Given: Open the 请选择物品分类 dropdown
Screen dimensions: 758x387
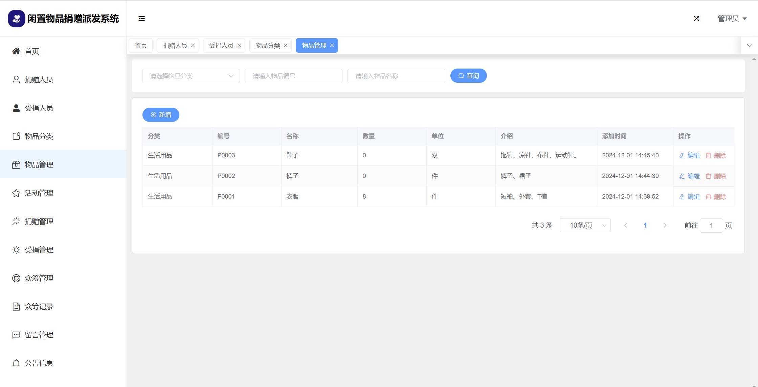Looking at the screenshot, I should click(x=191, y=76).
